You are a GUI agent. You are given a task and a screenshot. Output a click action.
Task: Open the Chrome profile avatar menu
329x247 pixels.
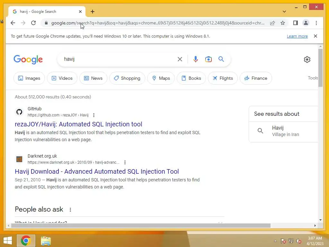tap(306, 23)
